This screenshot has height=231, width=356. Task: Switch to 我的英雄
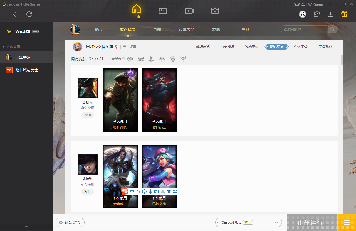coord(252,47)
